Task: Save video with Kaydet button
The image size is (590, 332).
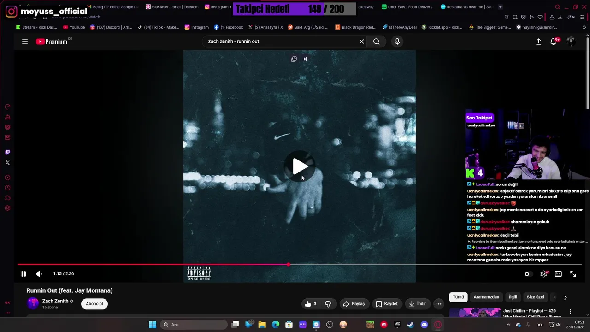Action: click(x=387, y=304)
